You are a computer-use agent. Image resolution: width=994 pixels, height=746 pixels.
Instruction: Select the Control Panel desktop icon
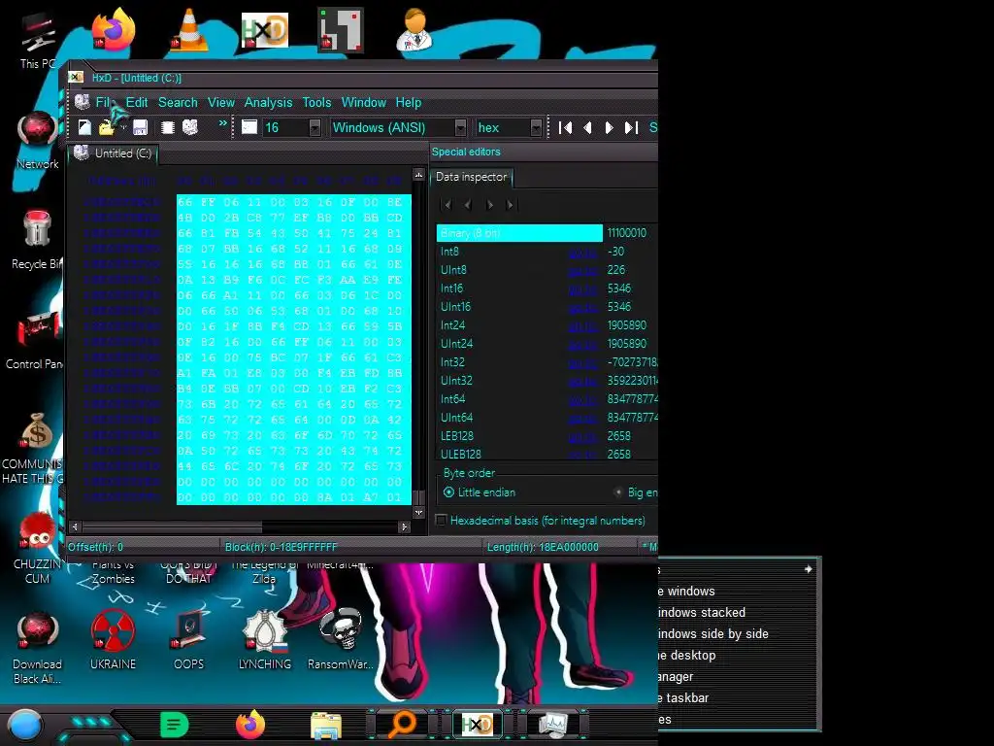tap(36, 340)
